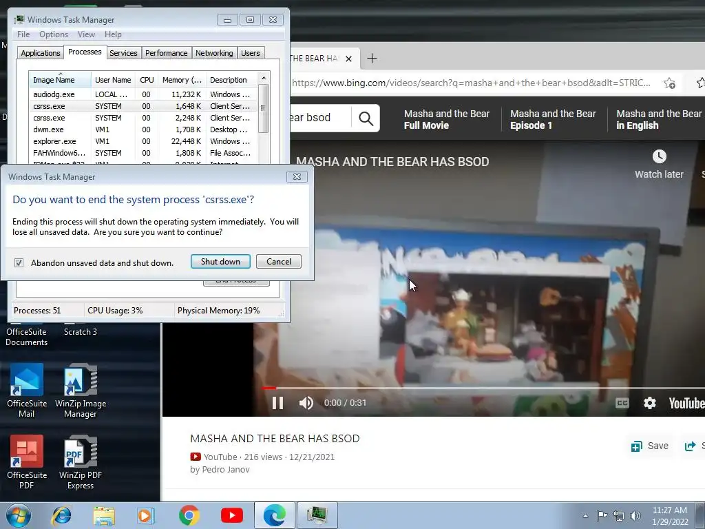Click the Bing search box text

311,118
